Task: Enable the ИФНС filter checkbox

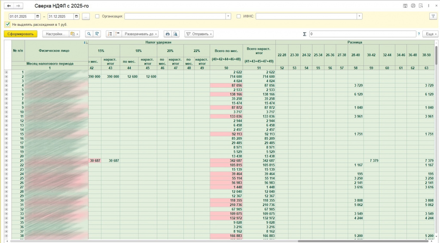Action: (239, 16)
